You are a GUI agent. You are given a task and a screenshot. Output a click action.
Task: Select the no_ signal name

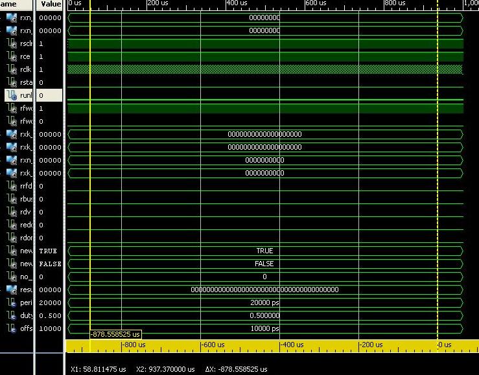tap(26, 277)
